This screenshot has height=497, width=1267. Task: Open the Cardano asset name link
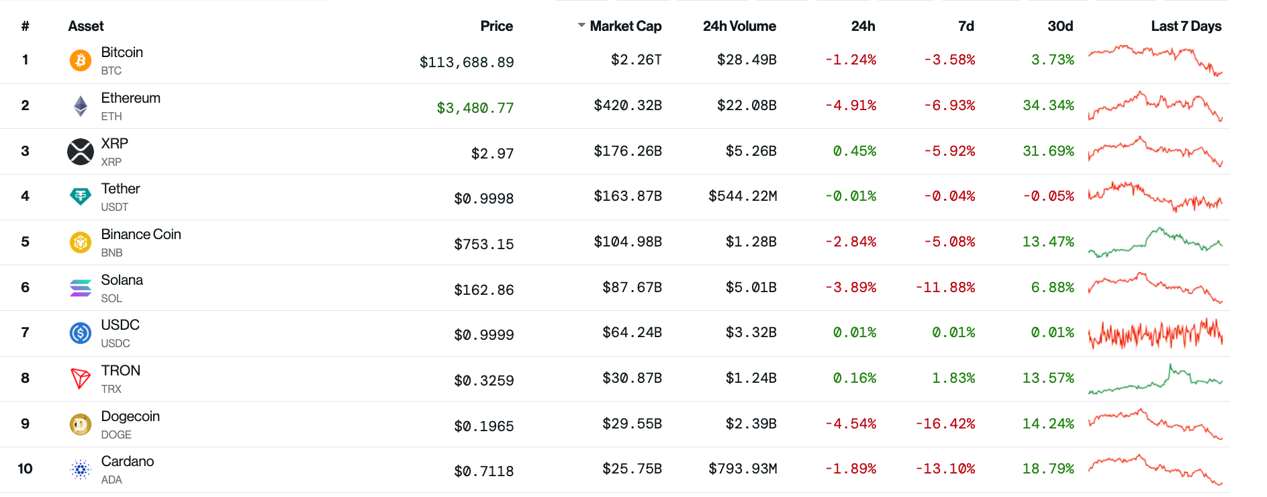tap(128, 461)
